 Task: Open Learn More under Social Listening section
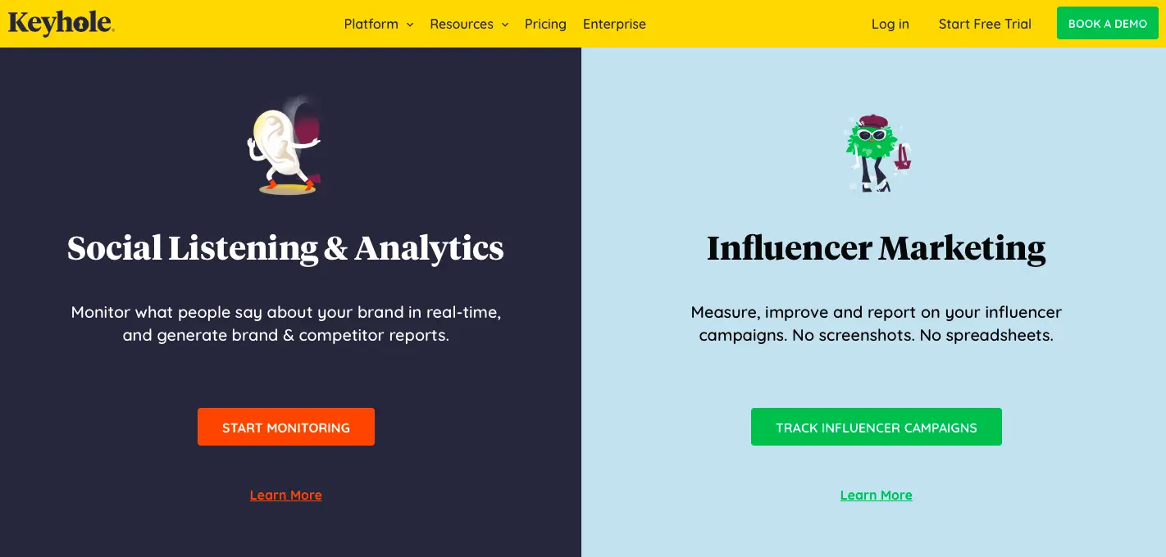coord(285,495)
